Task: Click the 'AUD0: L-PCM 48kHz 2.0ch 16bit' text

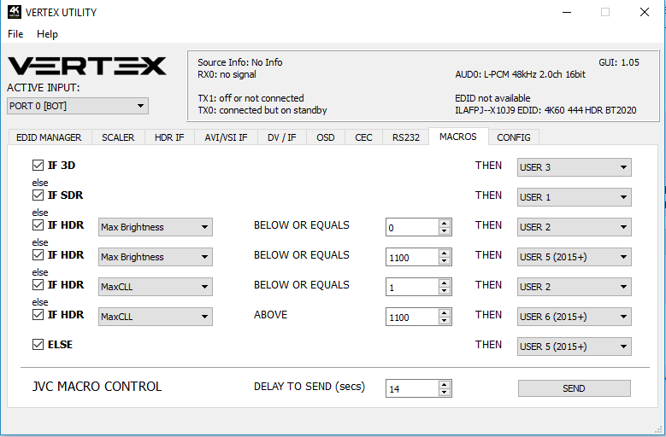Action: (x=521, y=74)
